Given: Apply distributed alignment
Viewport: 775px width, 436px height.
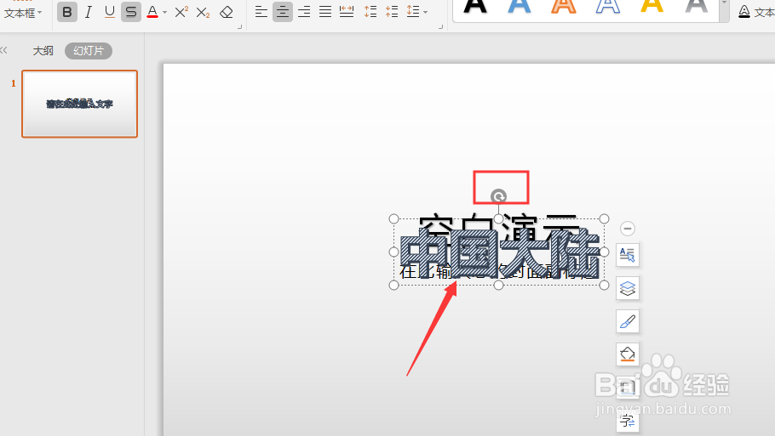Looking at the screenshot, I should (x=347, y=12).
